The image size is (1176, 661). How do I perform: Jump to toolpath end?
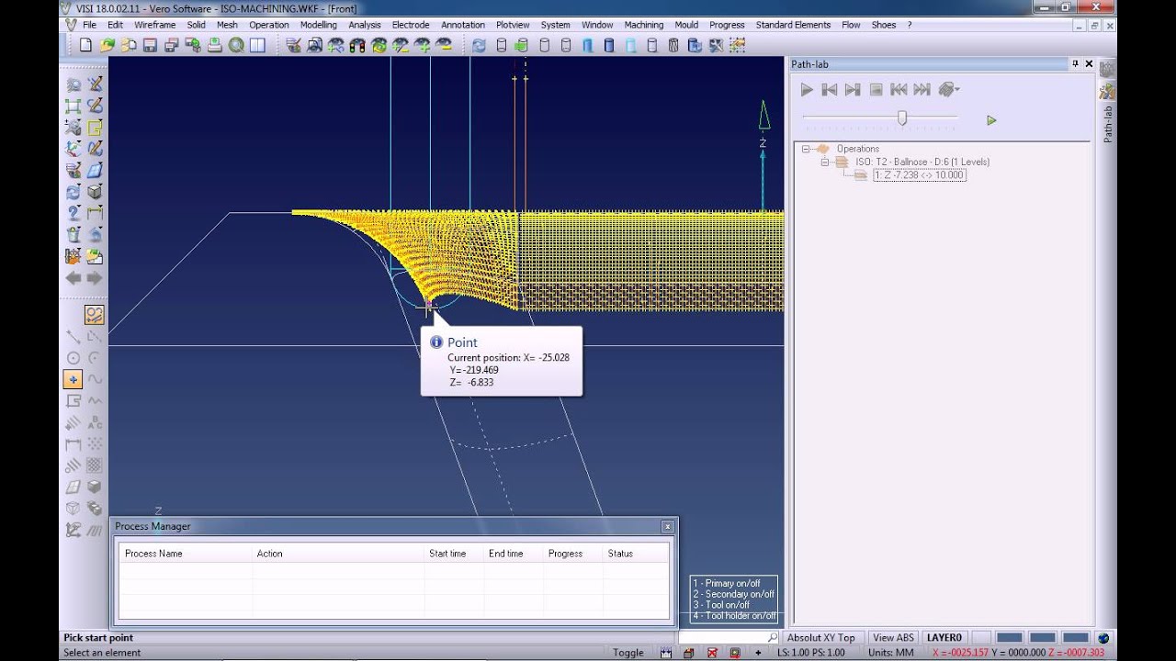pos(922,89)
